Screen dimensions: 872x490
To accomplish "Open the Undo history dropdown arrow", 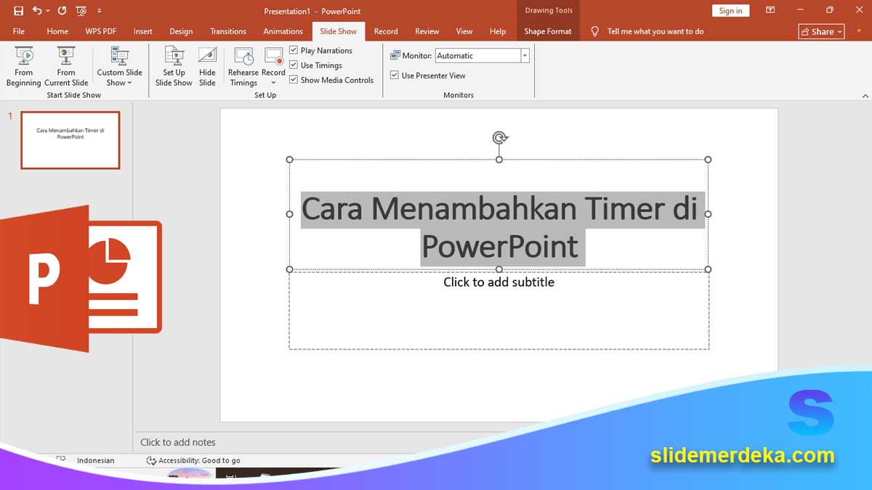I will click(47, 11).
